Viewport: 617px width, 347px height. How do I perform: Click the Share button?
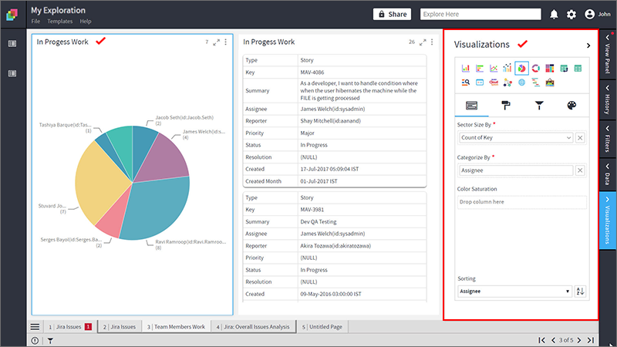pos(392,14)
